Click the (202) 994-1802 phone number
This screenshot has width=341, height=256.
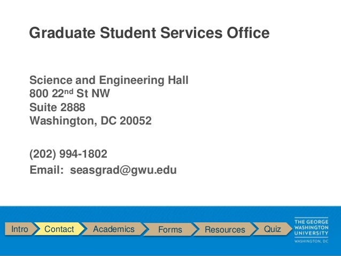point(68,154)
